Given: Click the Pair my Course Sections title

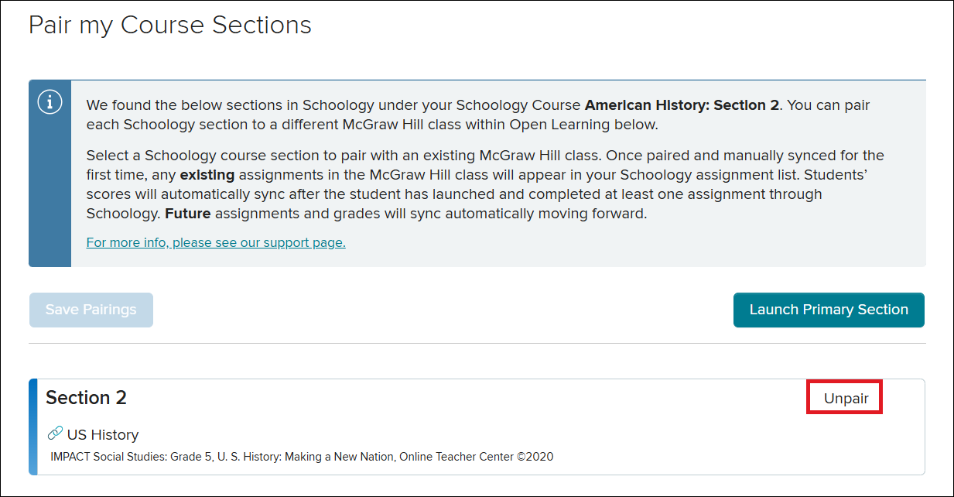Looking at the screenshot, I should pos(170,25).
